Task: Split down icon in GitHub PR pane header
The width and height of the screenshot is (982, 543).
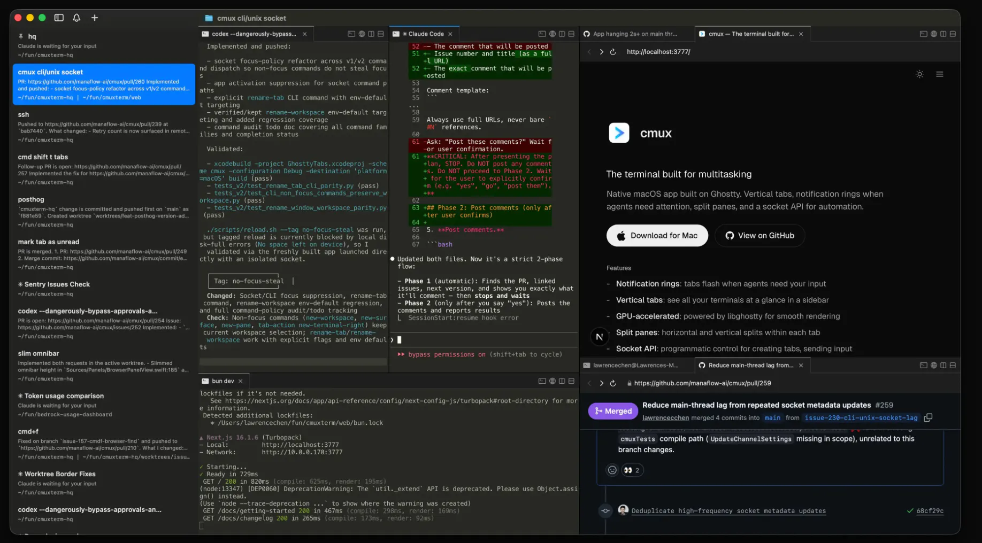Action: click(953, 366)
